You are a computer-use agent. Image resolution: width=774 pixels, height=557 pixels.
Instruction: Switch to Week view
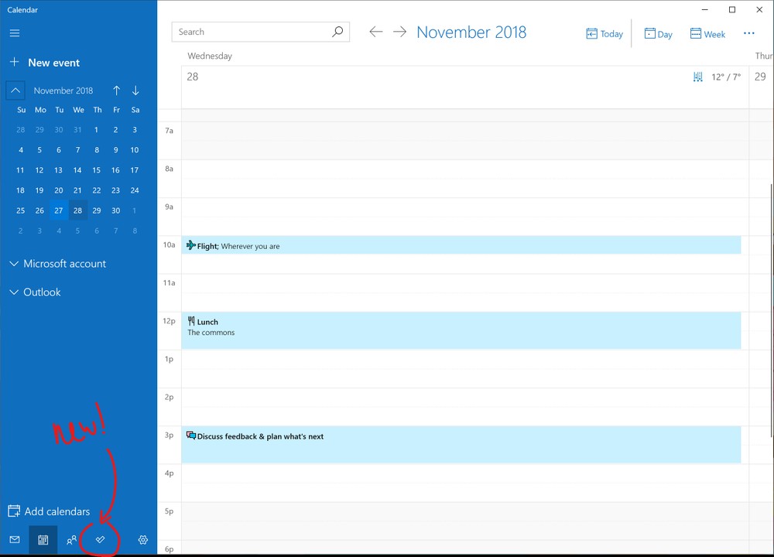coord(707,34)
